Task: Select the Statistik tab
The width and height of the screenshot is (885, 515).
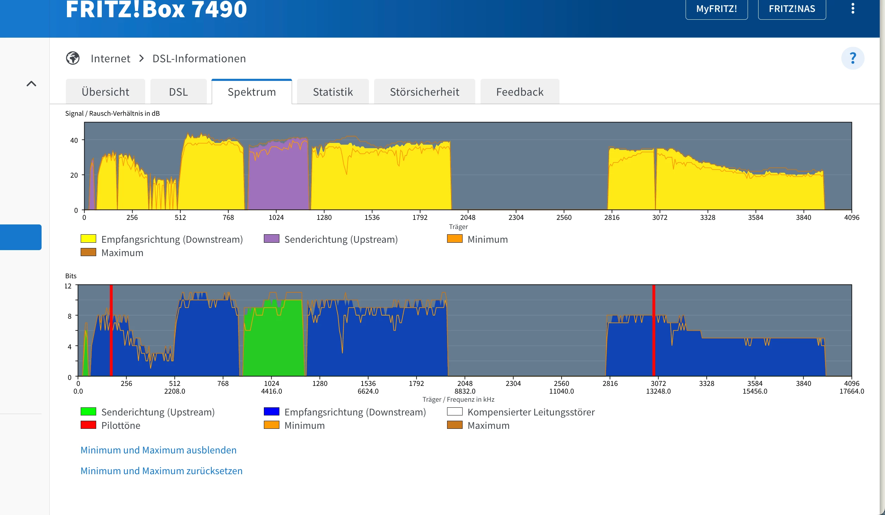Action: 333,92
